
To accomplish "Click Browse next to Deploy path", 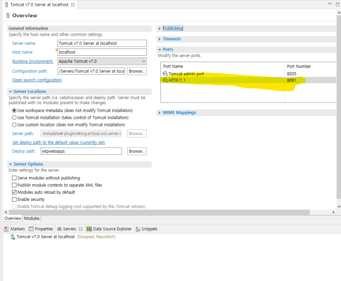I will pyautogui.click(x=137, y=151).
